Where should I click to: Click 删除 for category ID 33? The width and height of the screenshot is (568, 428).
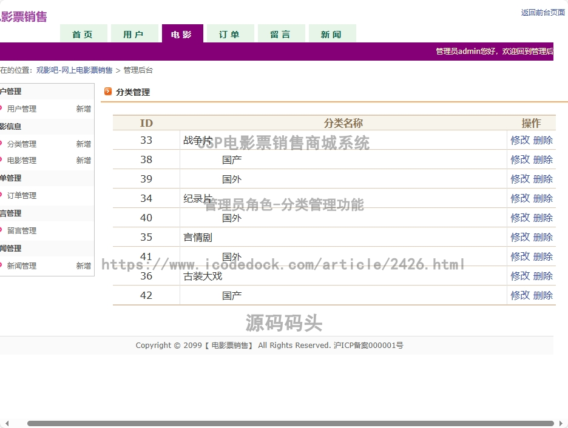point(543,140)
